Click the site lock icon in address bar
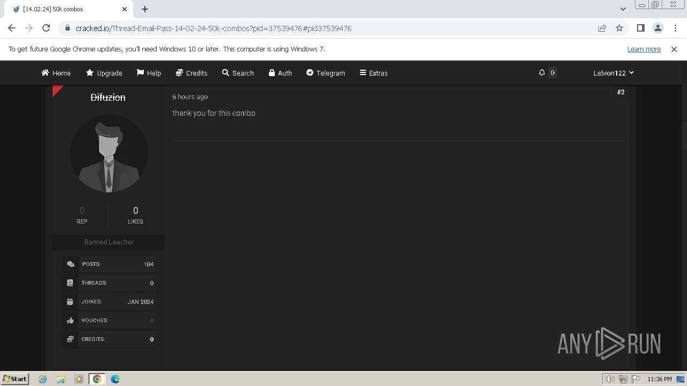This screenshot has width=687, height=386. (x=68, y=28)
